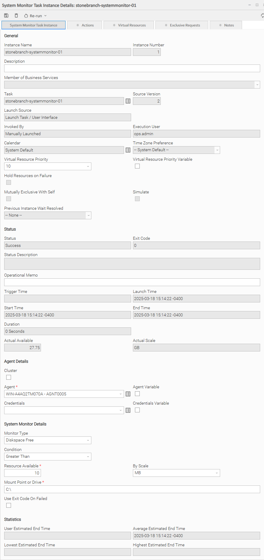Check Use Exit Code On Failed
264x560 pixels.
tap(9, 506)
